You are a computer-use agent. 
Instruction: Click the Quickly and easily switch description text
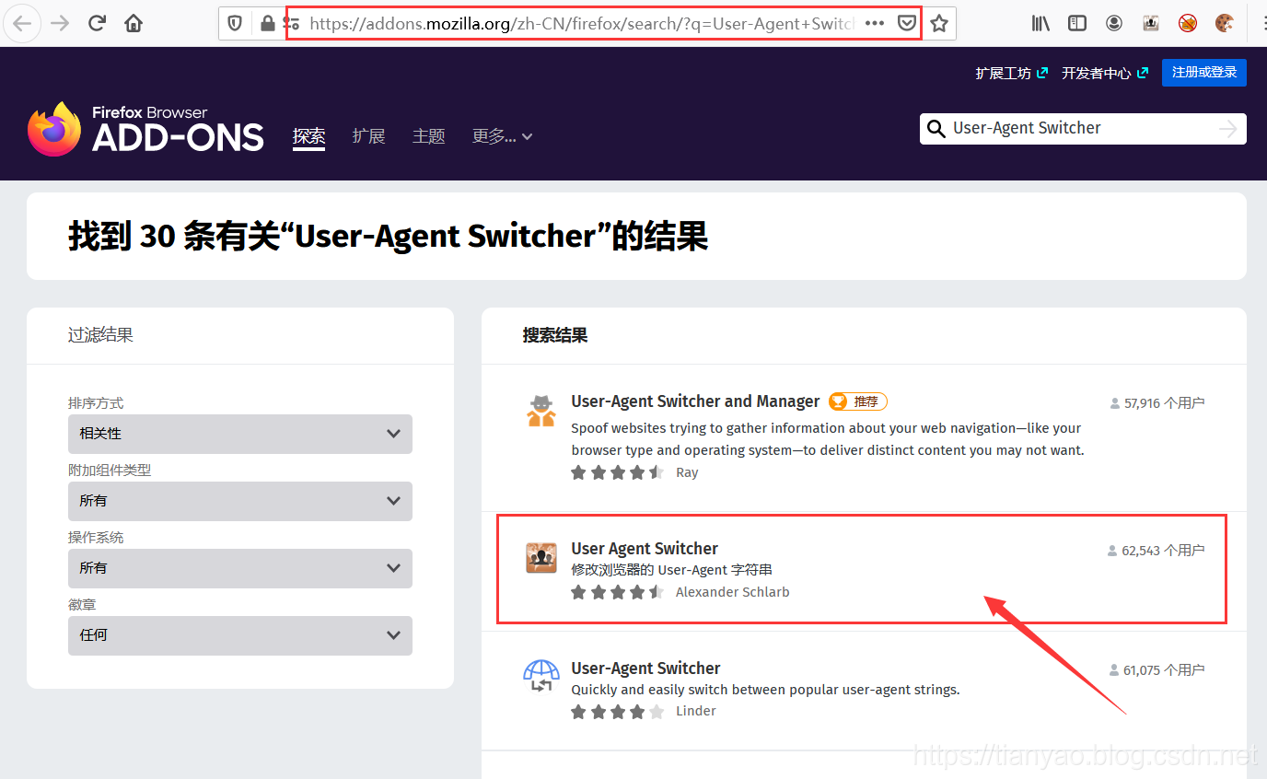click(x=765, y=690)
